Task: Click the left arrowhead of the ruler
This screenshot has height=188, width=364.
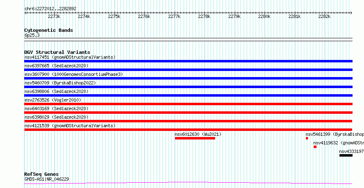Action: (25, 13)
